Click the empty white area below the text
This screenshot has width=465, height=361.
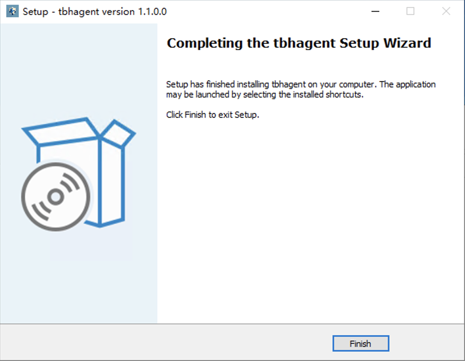[x=308, y=218]
